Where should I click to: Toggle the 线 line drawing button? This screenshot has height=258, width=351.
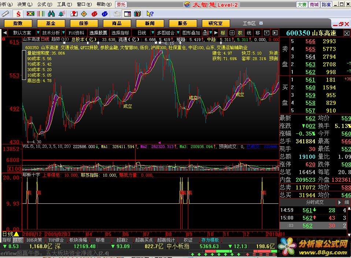[249, 33]
